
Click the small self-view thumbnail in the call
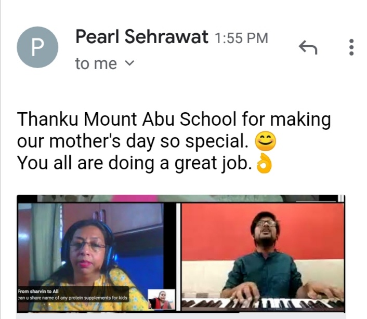(162, 299)
